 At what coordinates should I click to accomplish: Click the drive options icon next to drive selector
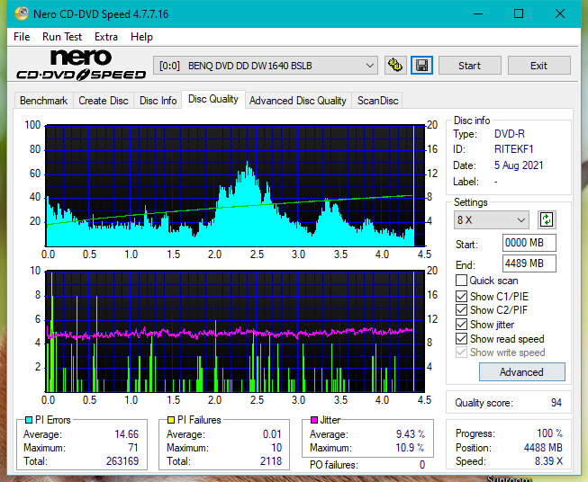[395, 66]
